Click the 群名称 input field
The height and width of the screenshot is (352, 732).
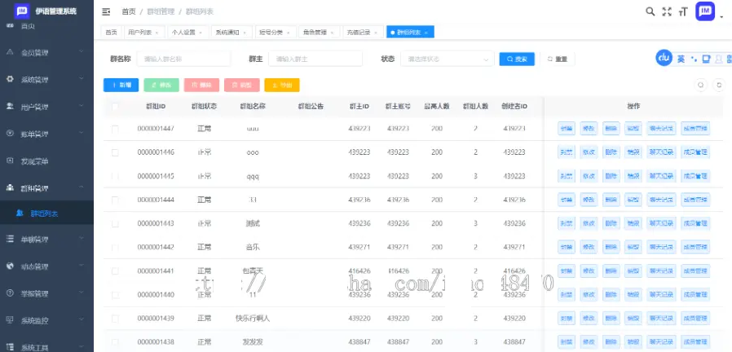[184, 59]
